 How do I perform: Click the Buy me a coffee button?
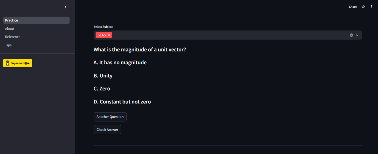pyautogui.click(x=18, y=63)
